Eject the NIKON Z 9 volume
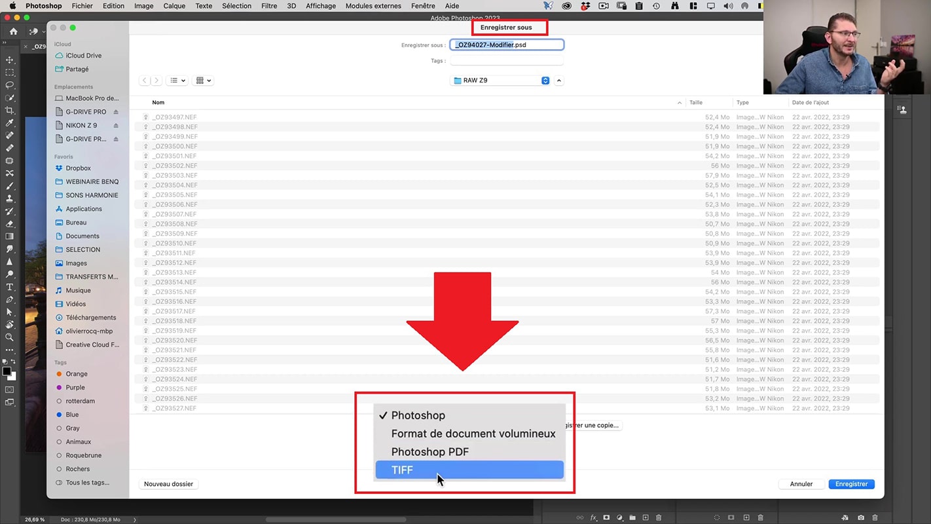931x524 pixels. 116,126
